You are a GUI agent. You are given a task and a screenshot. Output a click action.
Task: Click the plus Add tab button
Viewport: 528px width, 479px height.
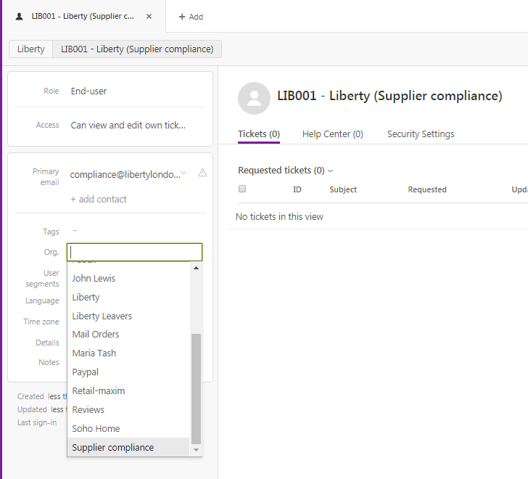click(x=191, y=17)
